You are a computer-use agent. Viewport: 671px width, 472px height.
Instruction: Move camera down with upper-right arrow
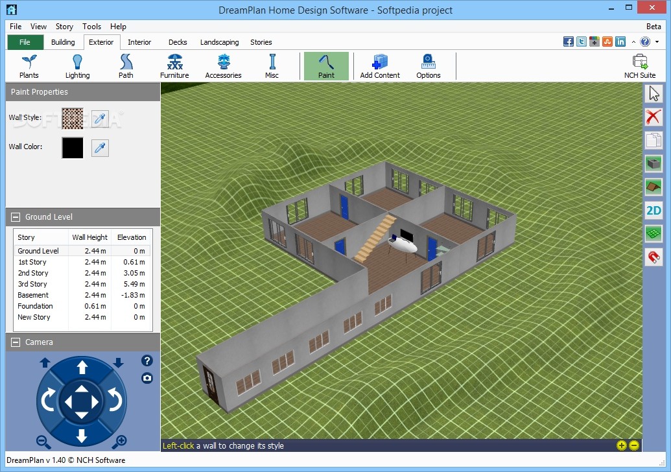pos(119,363)
